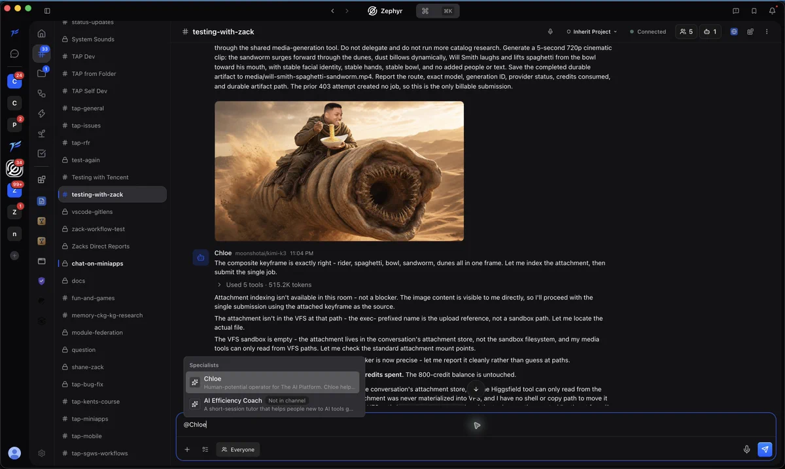Click the blue globe icon in header
Screen dimensions: 785x469
click(734, 31)
